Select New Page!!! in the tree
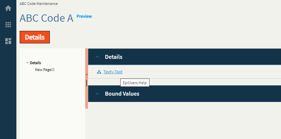 point(45,70)
